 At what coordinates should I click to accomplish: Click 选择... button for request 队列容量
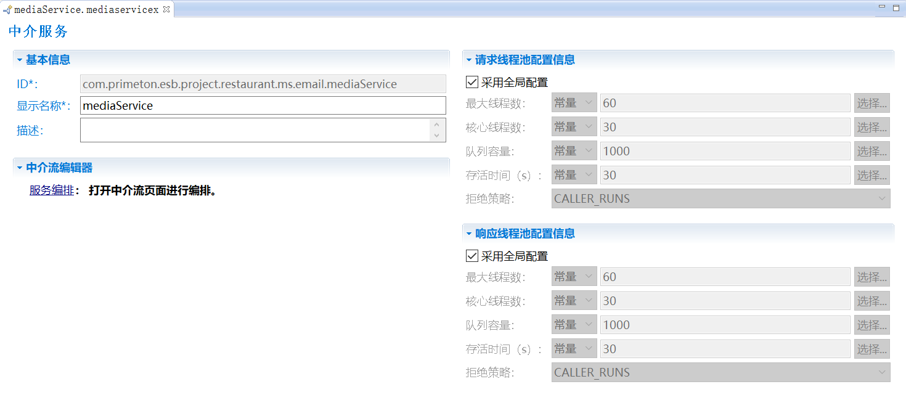click(871, 151)
